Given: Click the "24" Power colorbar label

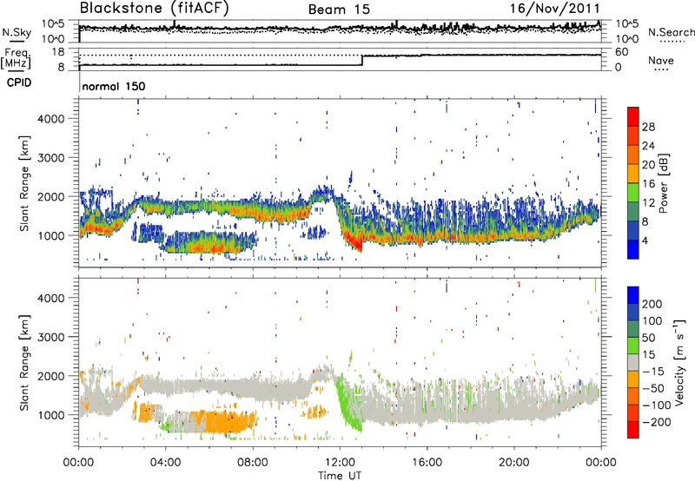Looking at the screenshot, I should coord(648,146).
